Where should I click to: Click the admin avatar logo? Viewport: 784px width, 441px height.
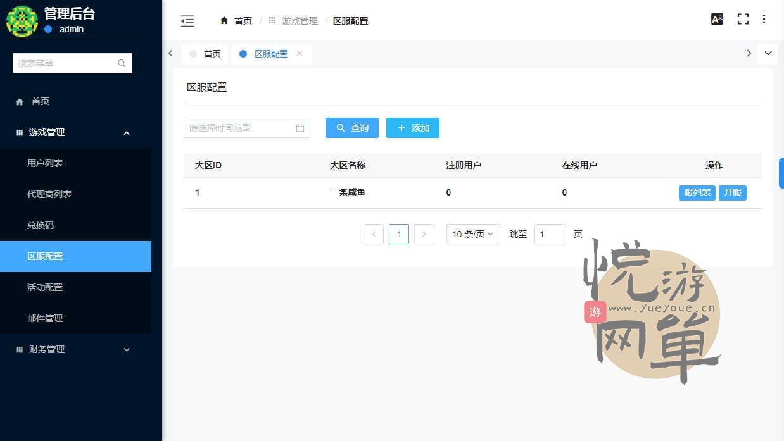(22, 21)
